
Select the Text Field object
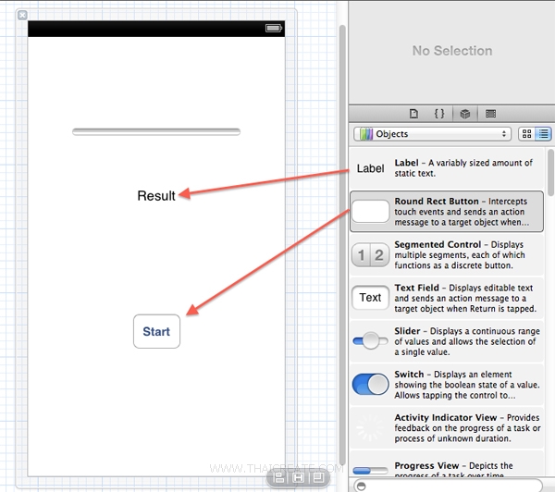(447, 298)
